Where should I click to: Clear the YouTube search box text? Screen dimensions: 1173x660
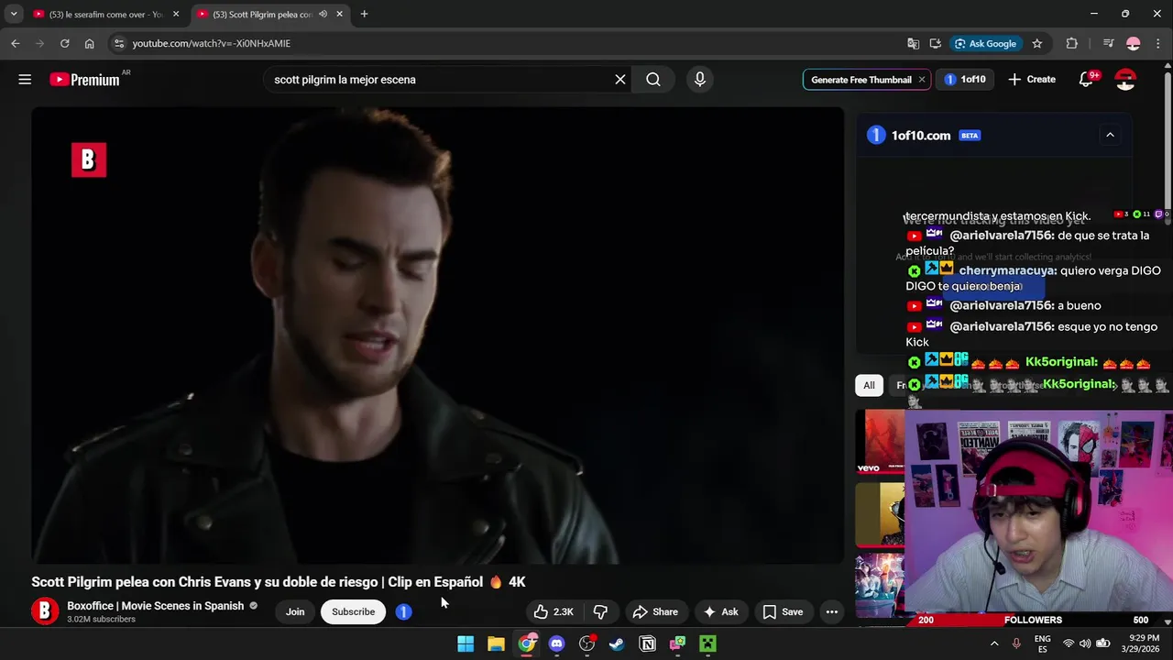[620, 80]
